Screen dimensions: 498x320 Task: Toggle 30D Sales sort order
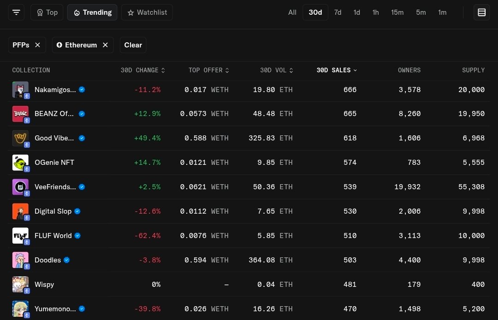click(337, 70)
